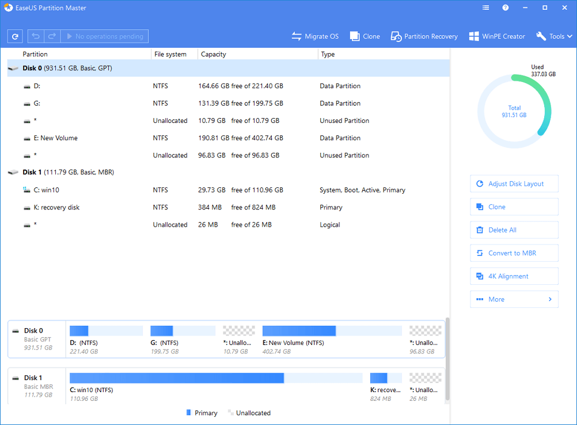Click the Migrate OS arrows icon
The height and width of the screenshot is (425, 577).
point(296,36)
